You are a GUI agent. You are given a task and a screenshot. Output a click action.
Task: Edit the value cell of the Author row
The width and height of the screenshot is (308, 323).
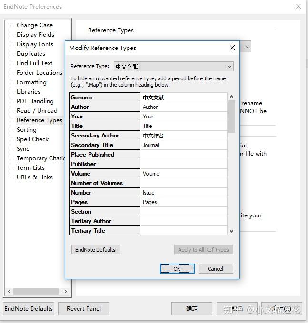(x=184, y=107)
